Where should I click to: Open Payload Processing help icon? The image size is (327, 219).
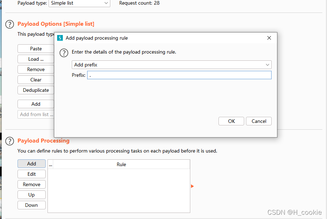(x=10, y=141)
